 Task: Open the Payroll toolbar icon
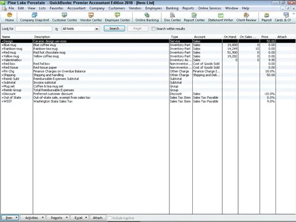267,17
